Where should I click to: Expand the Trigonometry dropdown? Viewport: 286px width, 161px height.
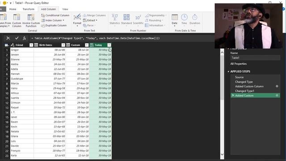(x=166, y=15)
